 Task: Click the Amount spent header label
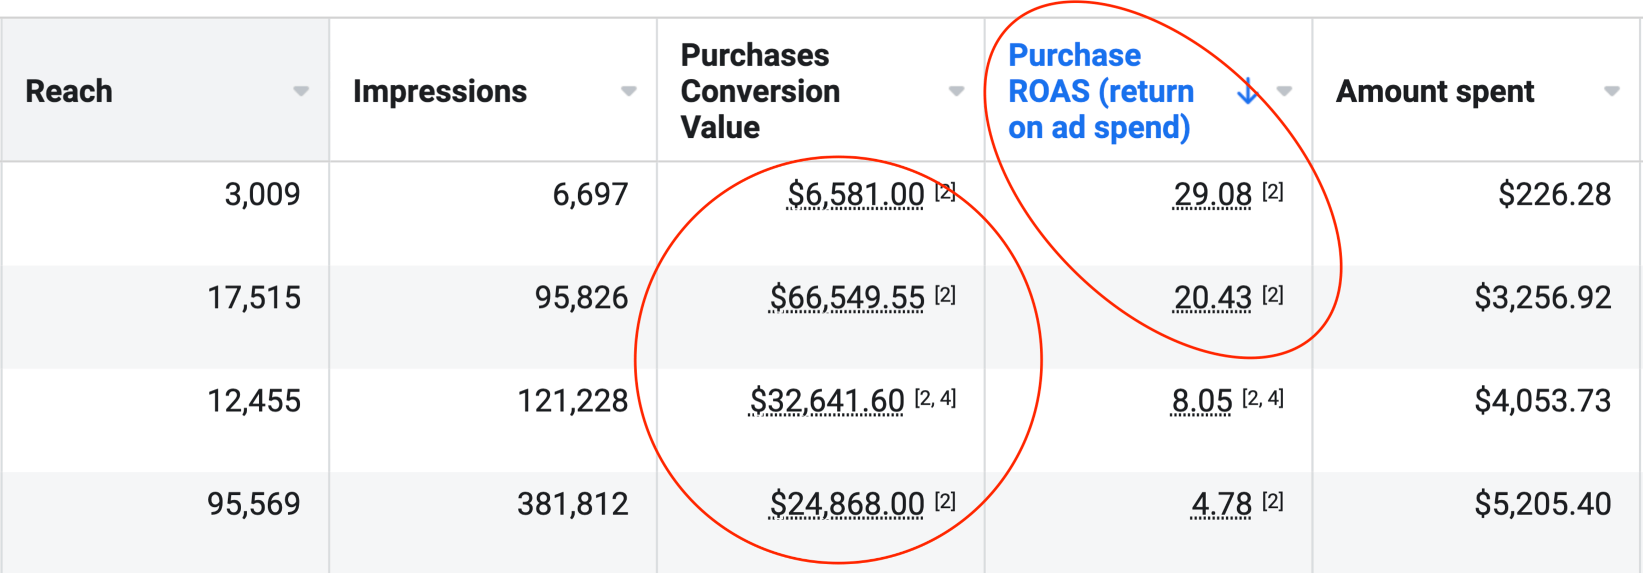point(1435,91)
